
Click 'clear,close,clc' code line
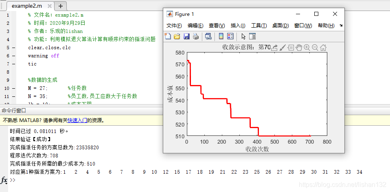coord(49,48)
